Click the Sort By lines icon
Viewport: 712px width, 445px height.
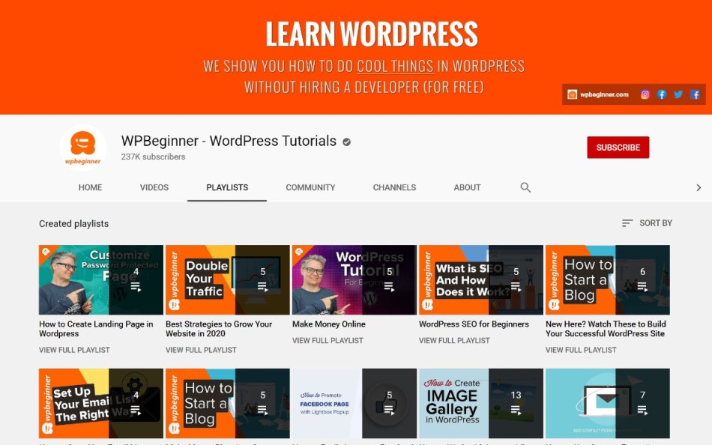pyautogui.click(x=627, y=223)
